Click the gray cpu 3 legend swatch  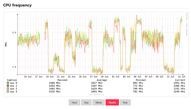click(8, 92)
